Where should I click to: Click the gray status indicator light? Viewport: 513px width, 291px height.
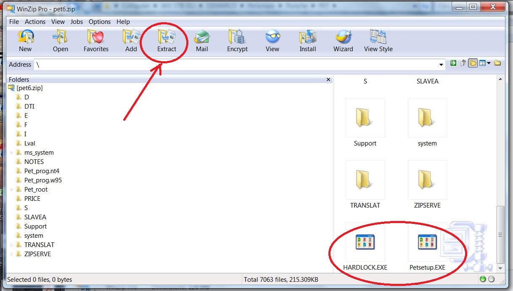coord(491,279)
